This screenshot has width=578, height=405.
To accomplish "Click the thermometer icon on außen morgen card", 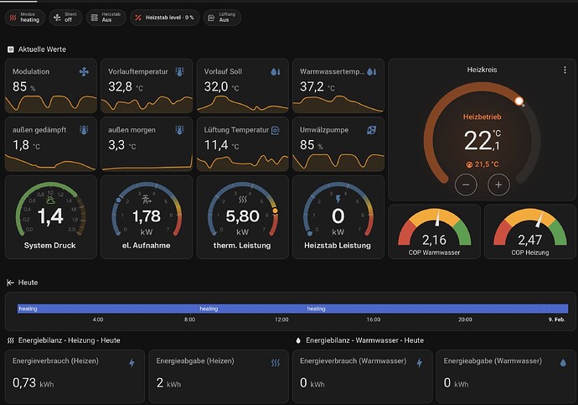I will click(x=179, y=130).
